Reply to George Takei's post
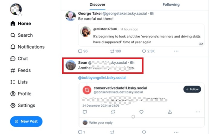Screen dimensions: 211x134 pos(80,51)
